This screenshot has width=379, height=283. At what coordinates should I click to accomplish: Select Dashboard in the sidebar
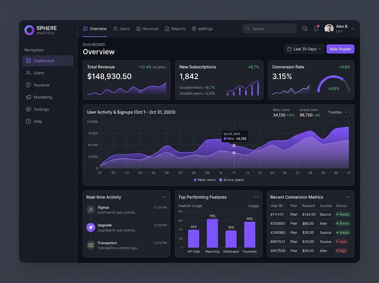click(48, 61)
